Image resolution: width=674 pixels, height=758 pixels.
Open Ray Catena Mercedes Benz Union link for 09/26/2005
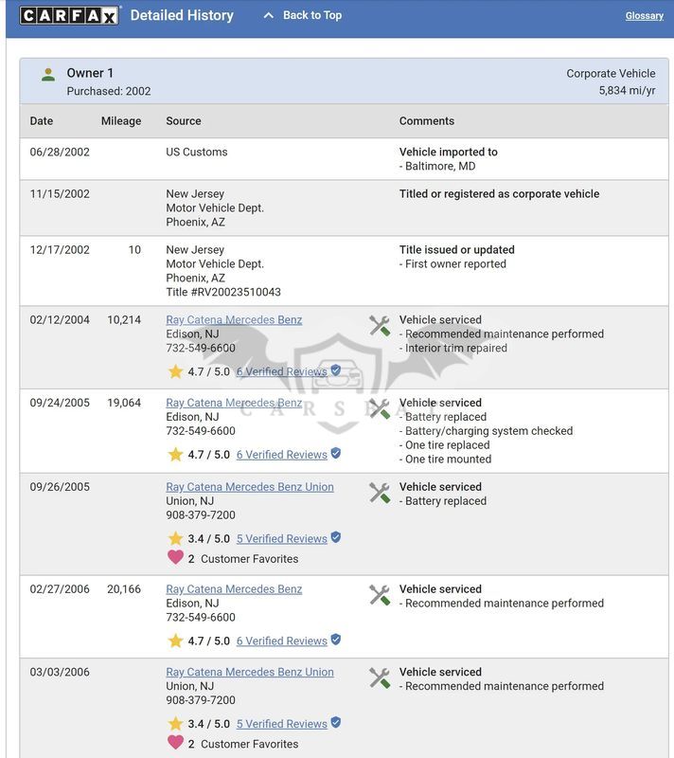(250, 487)
